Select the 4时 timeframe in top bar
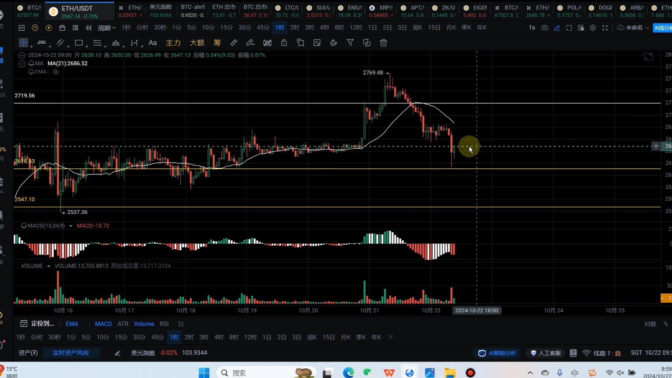This screenshot has width=672, height=378. [325, 28]
